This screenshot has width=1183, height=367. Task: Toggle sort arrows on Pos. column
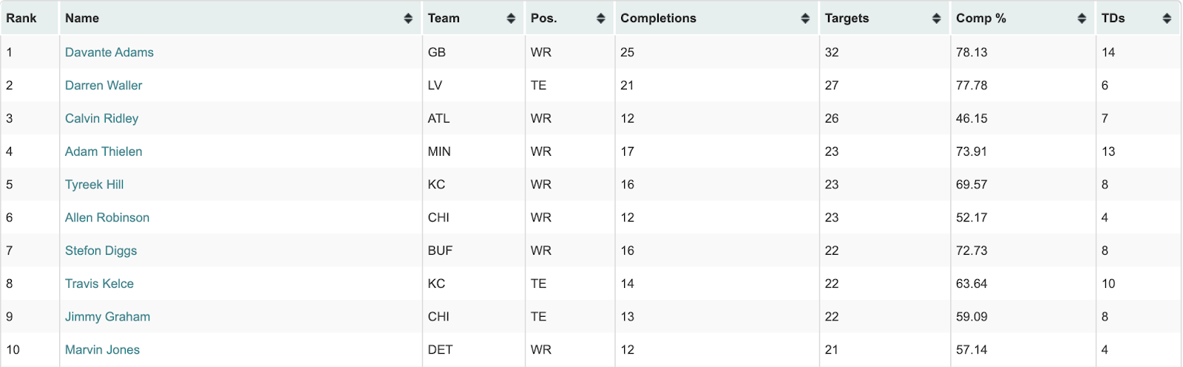pyautogui.click(x=601, y=18)
